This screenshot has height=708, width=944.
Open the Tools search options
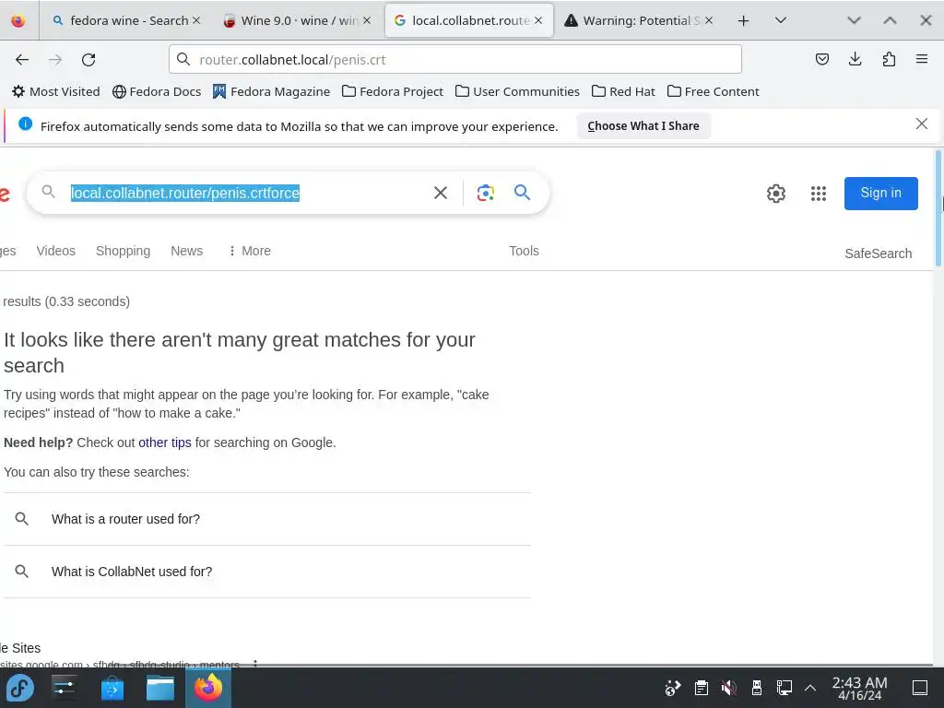click(x=524, y=251)
